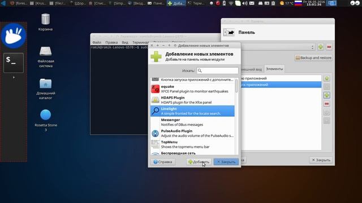Switch to Терм... window in the taskbar
This screenshot has height=203, width=362.
tap(196, 3)
